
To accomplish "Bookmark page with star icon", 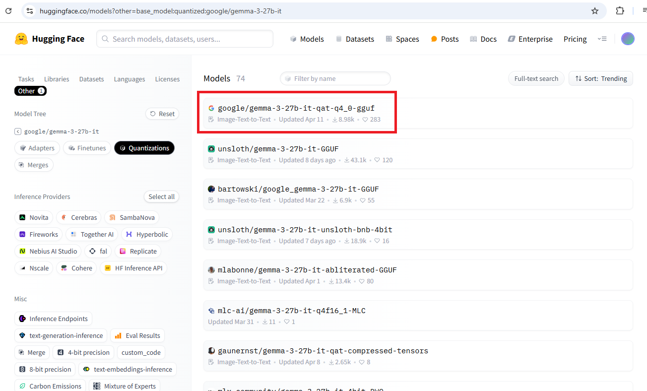I will point(595,11).
